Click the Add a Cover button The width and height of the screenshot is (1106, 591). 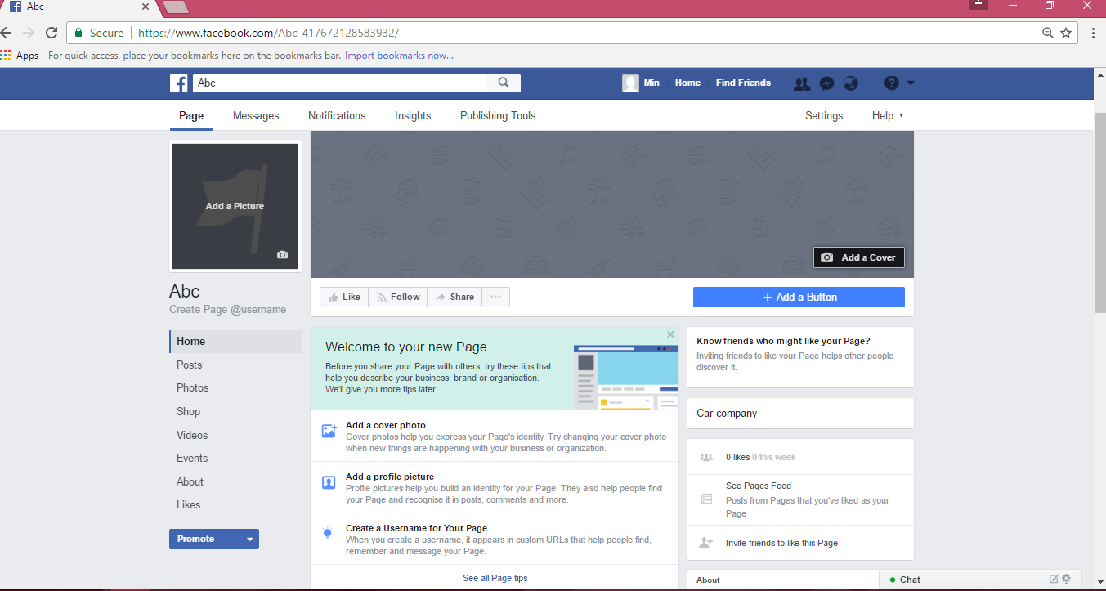tap(859, 257)
